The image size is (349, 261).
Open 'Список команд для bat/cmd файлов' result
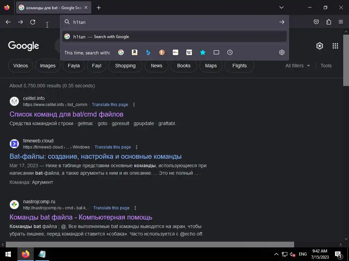pyautogui.click(x=66, y=114)
